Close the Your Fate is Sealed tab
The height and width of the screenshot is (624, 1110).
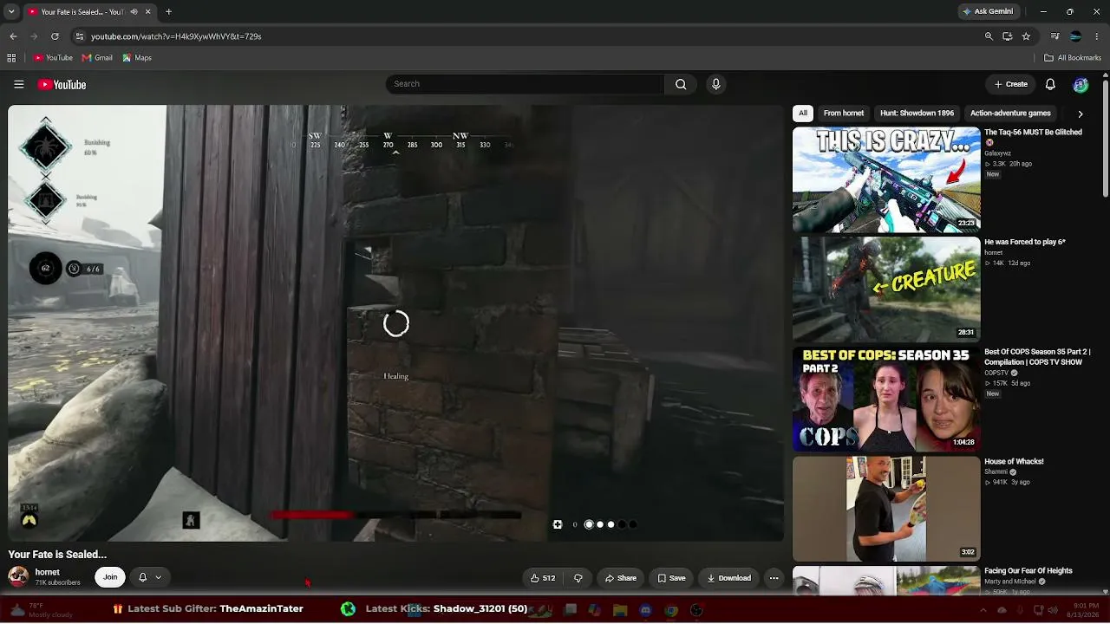click(147, 12)
